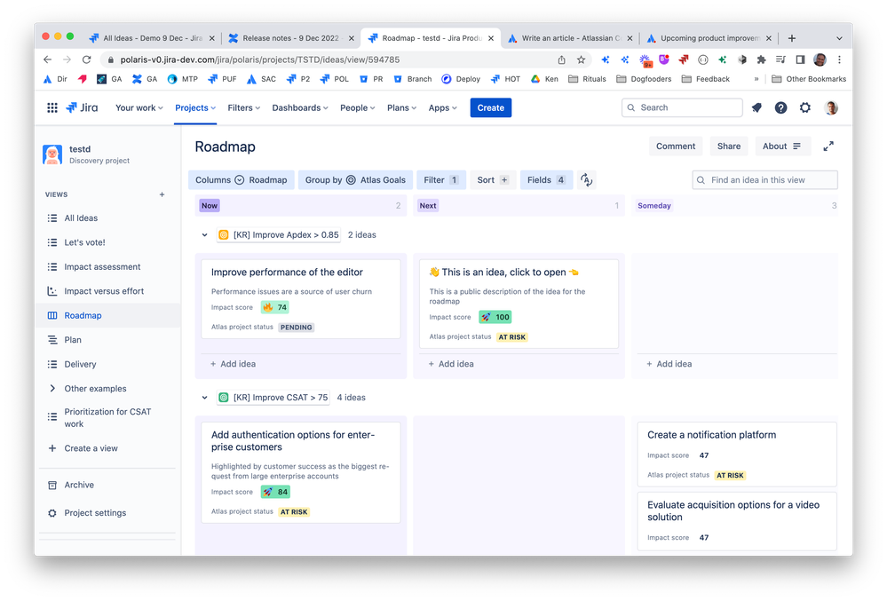Open the Dashboards dropdown menu

click(x=300, y=107)
